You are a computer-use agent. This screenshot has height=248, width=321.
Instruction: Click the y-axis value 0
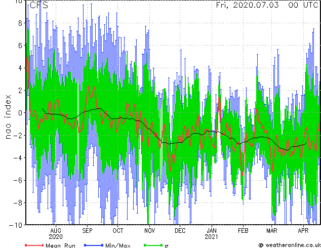20,113
